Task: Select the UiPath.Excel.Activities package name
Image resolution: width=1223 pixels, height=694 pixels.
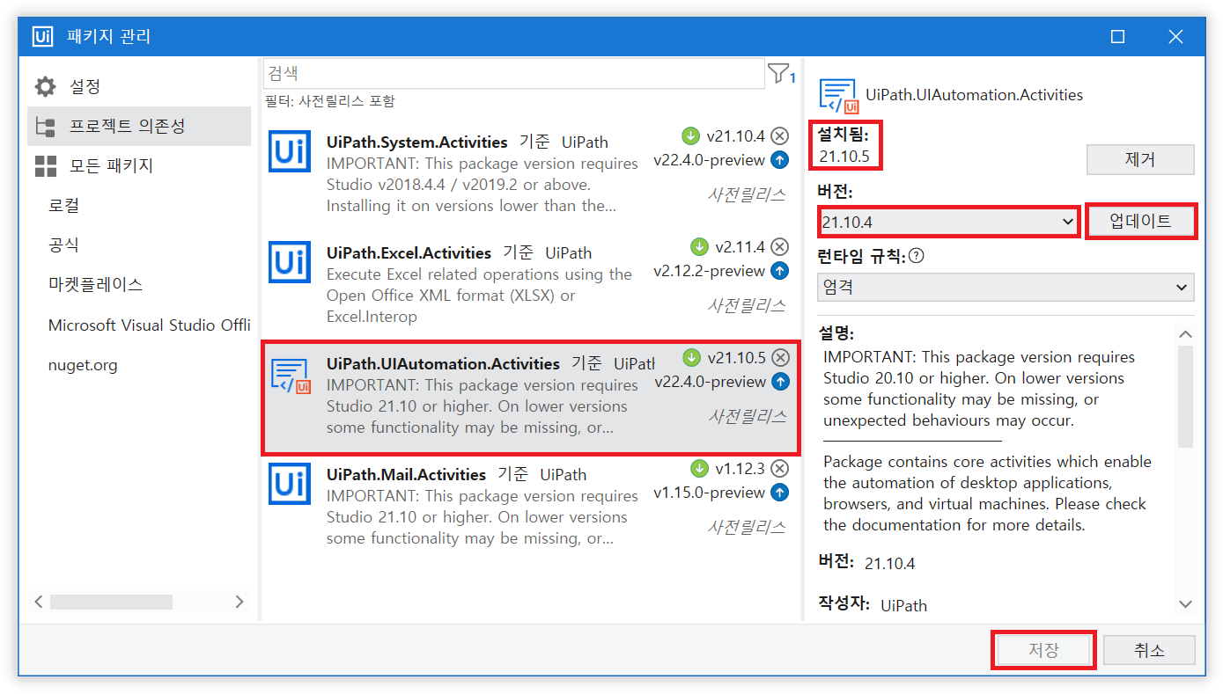Action: click(x=409, y=252)
